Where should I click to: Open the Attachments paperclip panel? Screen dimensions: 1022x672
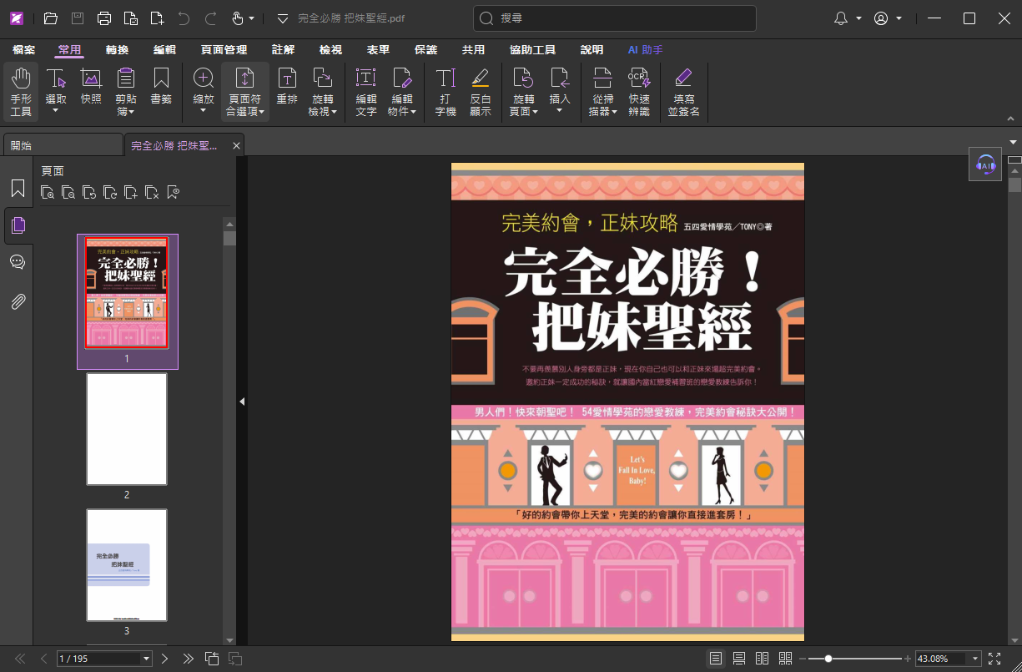[x=18, y=301]
